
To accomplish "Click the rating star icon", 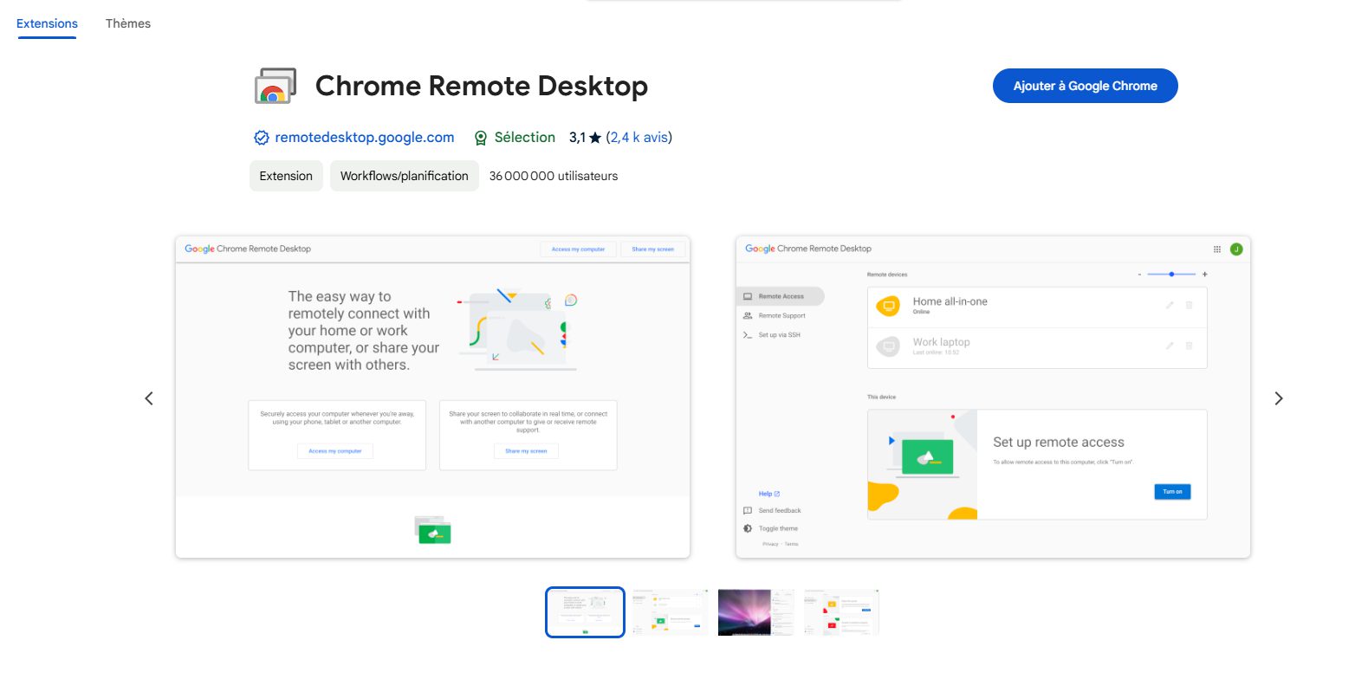I will pyautogui.click(x=595, y=138).
